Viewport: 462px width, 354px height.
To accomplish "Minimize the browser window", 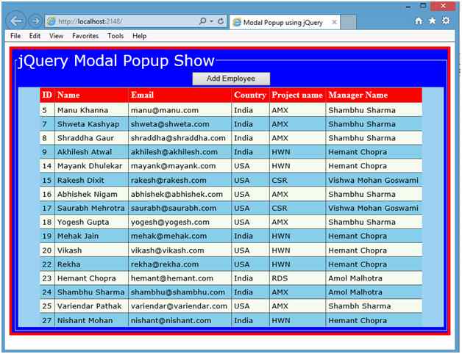I will pos(408,7).
